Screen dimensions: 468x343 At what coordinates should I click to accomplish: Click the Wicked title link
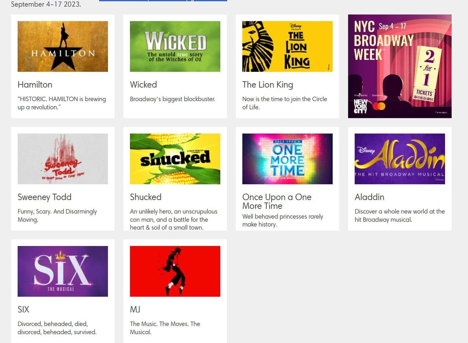point(143,85)
